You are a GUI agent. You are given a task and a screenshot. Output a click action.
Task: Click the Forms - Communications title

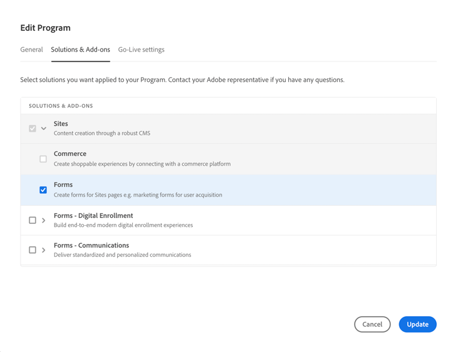coord(92,246)
